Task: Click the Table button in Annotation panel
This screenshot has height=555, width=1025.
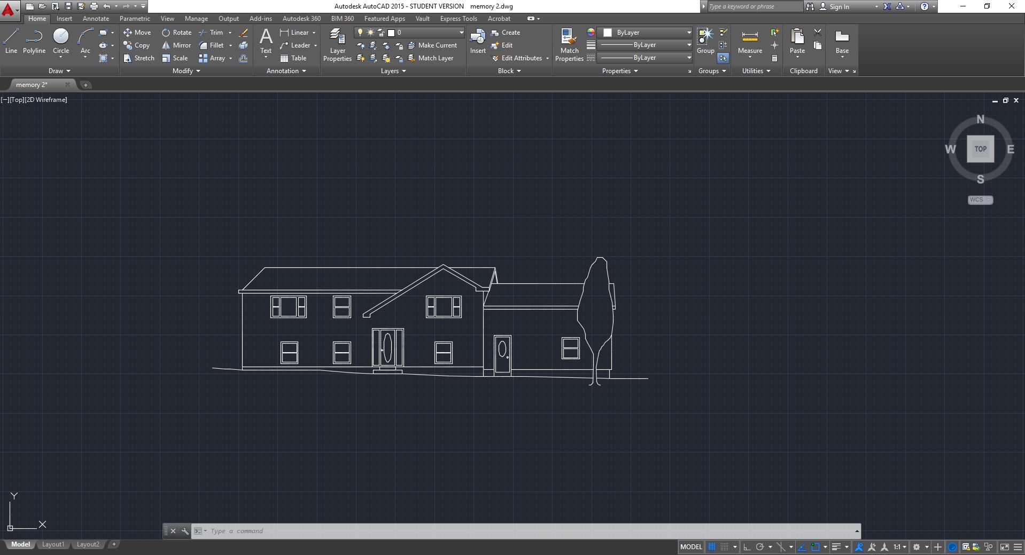Action: tap(293, 58)
